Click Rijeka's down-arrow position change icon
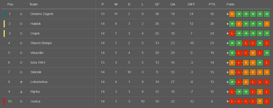 tap(21, 92)
